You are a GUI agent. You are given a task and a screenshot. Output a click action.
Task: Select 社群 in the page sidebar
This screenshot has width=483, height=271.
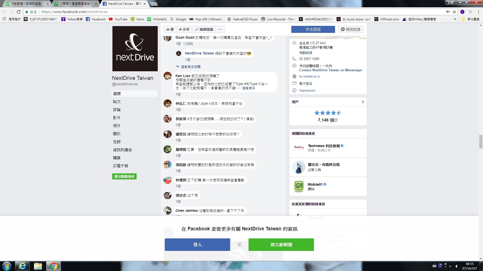[117, 142]
